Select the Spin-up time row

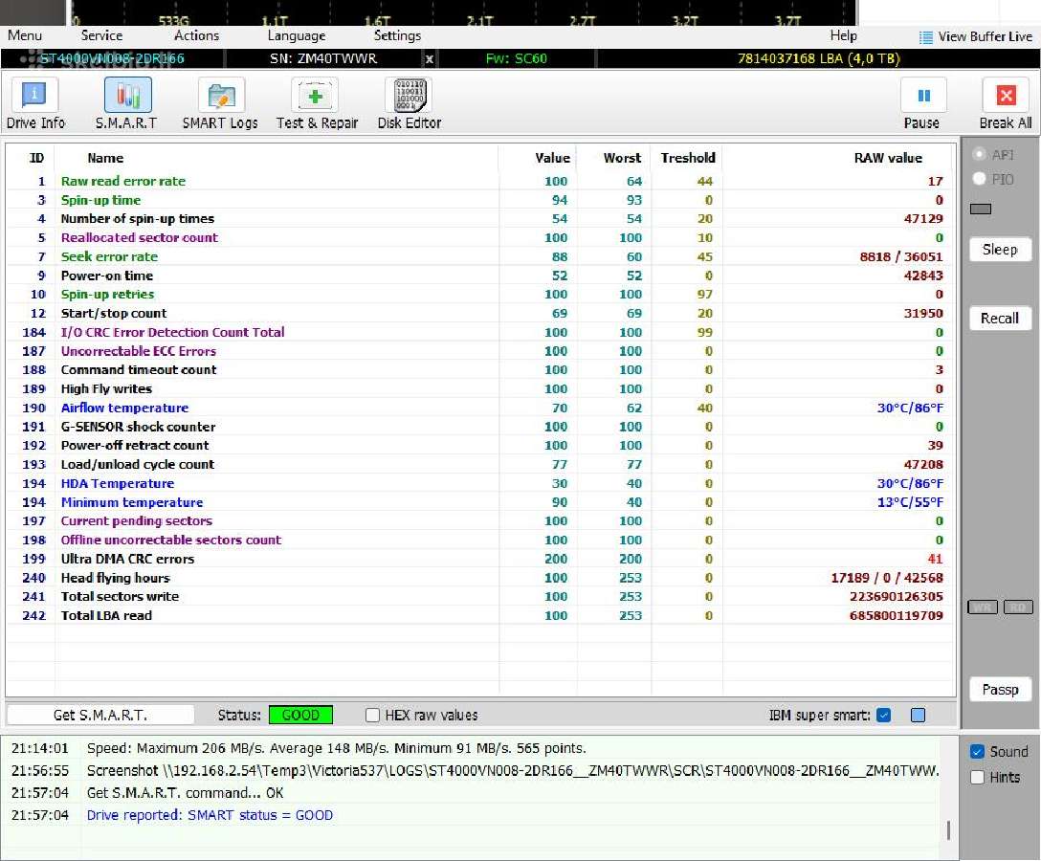click(480, 200)
